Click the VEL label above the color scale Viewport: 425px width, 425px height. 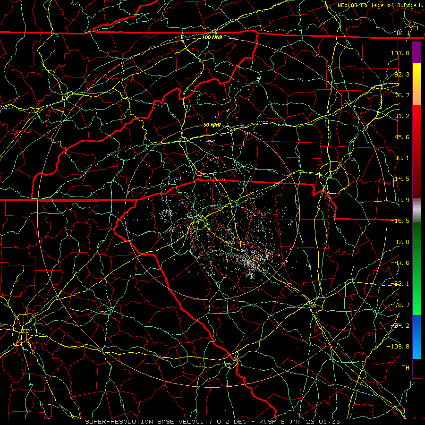coord(415,28)
